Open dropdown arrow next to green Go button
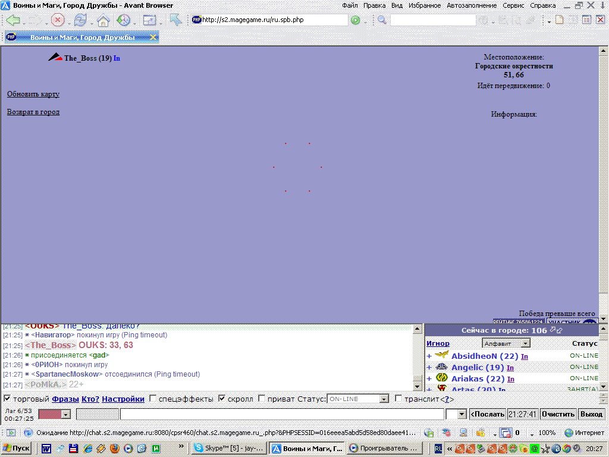The width and height of the screenshot is (609, 457). point(365,21)
